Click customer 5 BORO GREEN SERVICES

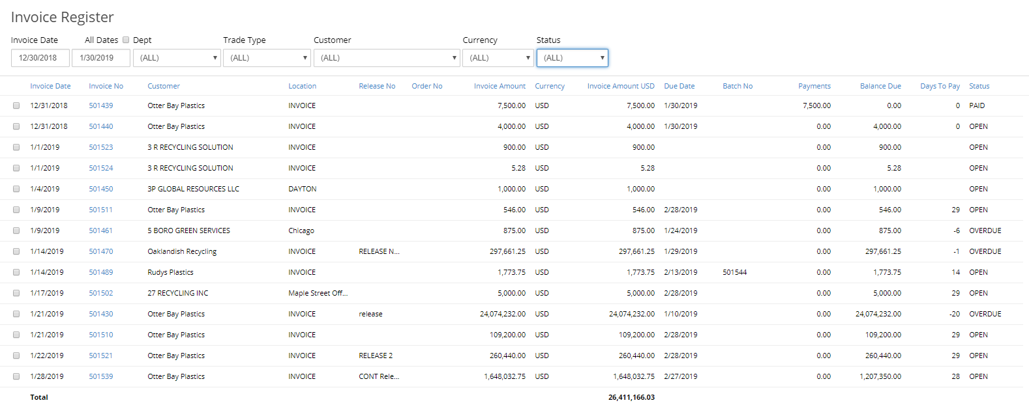pos(188,230)
